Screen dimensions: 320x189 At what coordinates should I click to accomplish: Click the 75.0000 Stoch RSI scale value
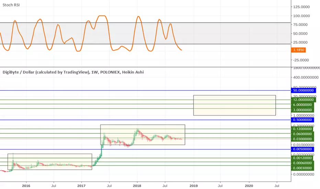click(x=300, y=25)
